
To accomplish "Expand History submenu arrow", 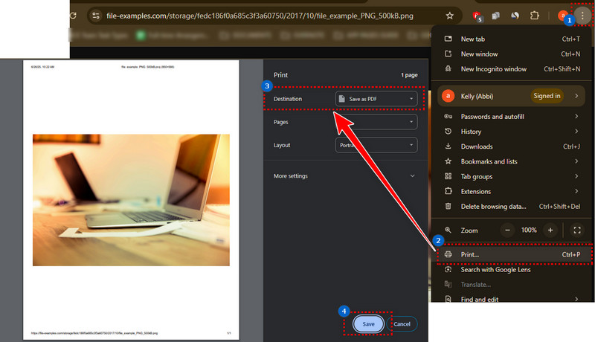I will pyautogui.click(x=576, y=131).
